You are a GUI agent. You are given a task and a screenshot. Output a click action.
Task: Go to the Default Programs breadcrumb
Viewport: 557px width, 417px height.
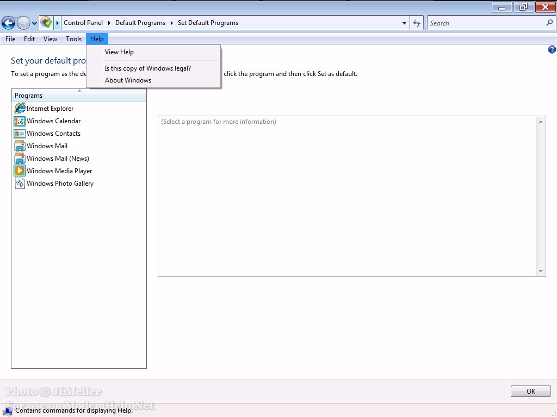pos(140,23)
